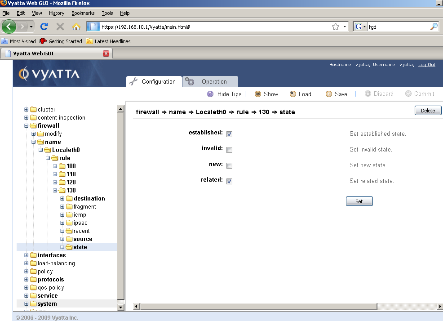Screen dimensions: 443x321
Task: Reload the page with Firefox refresh icon
Action: tap(44, 27)
